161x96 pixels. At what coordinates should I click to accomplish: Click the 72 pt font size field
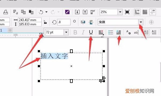(54, 32)
